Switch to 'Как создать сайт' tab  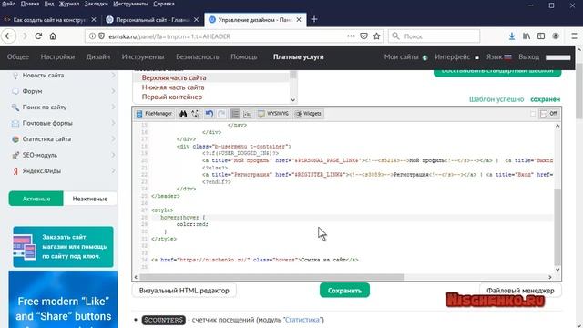click(49, 20)
